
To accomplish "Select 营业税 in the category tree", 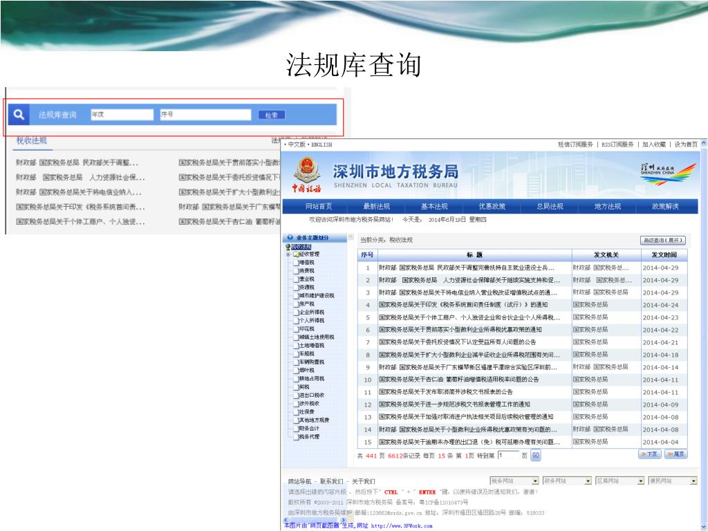I will click(x=306, y=279).
